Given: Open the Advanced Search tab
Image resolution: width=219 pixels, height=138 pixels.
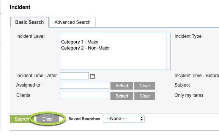Looking at the screenshot, I should [x=72, y=22].
